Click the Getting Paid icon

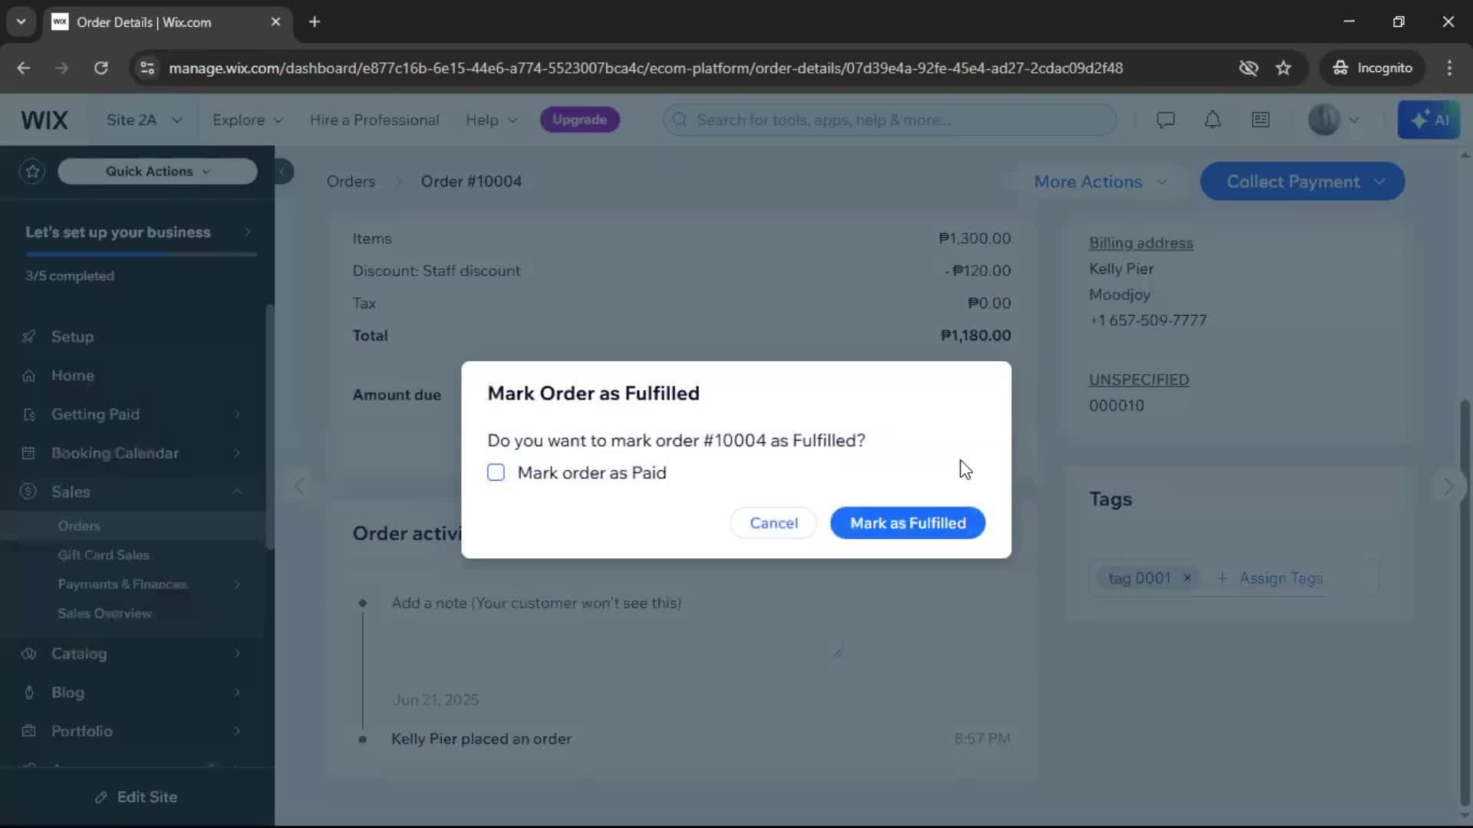[x=29, y=414]
